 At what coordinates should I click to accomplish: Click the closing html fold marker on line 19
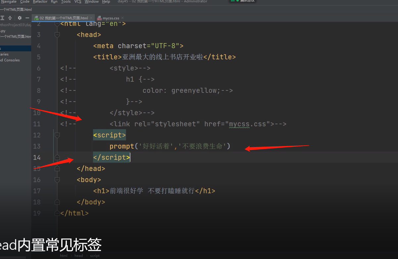57,213
